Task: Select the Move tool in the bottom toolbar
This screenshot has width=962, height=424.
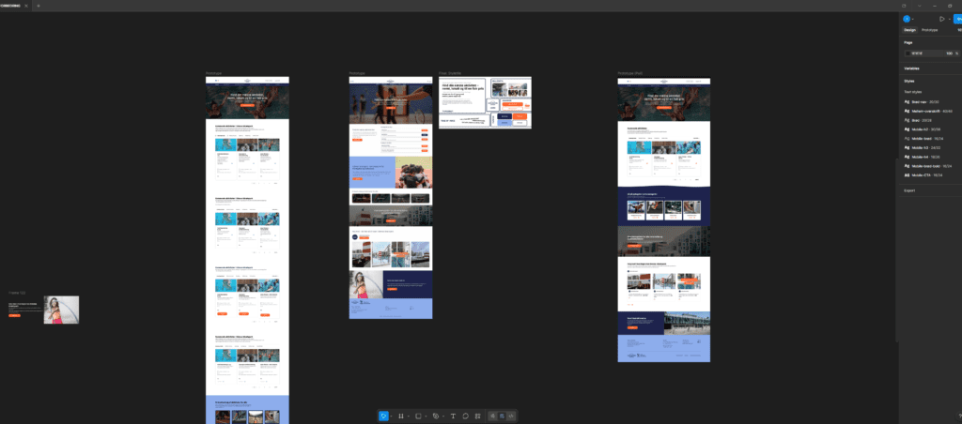Action: coord(383,416)
